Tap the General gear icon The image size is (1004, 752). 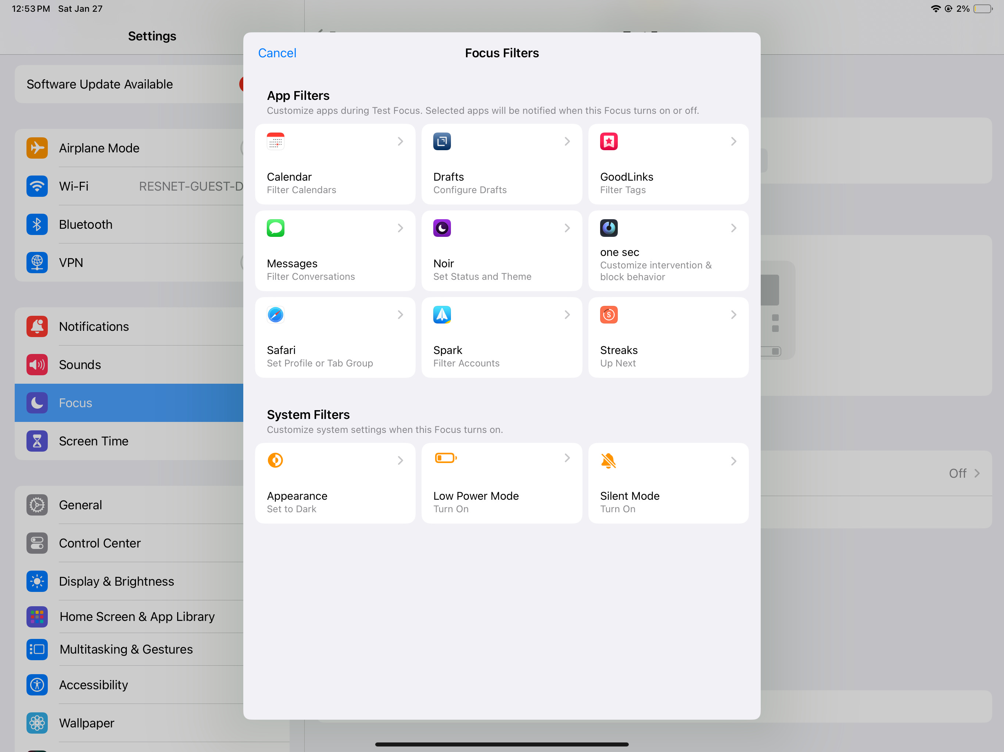tap(37, 505)
